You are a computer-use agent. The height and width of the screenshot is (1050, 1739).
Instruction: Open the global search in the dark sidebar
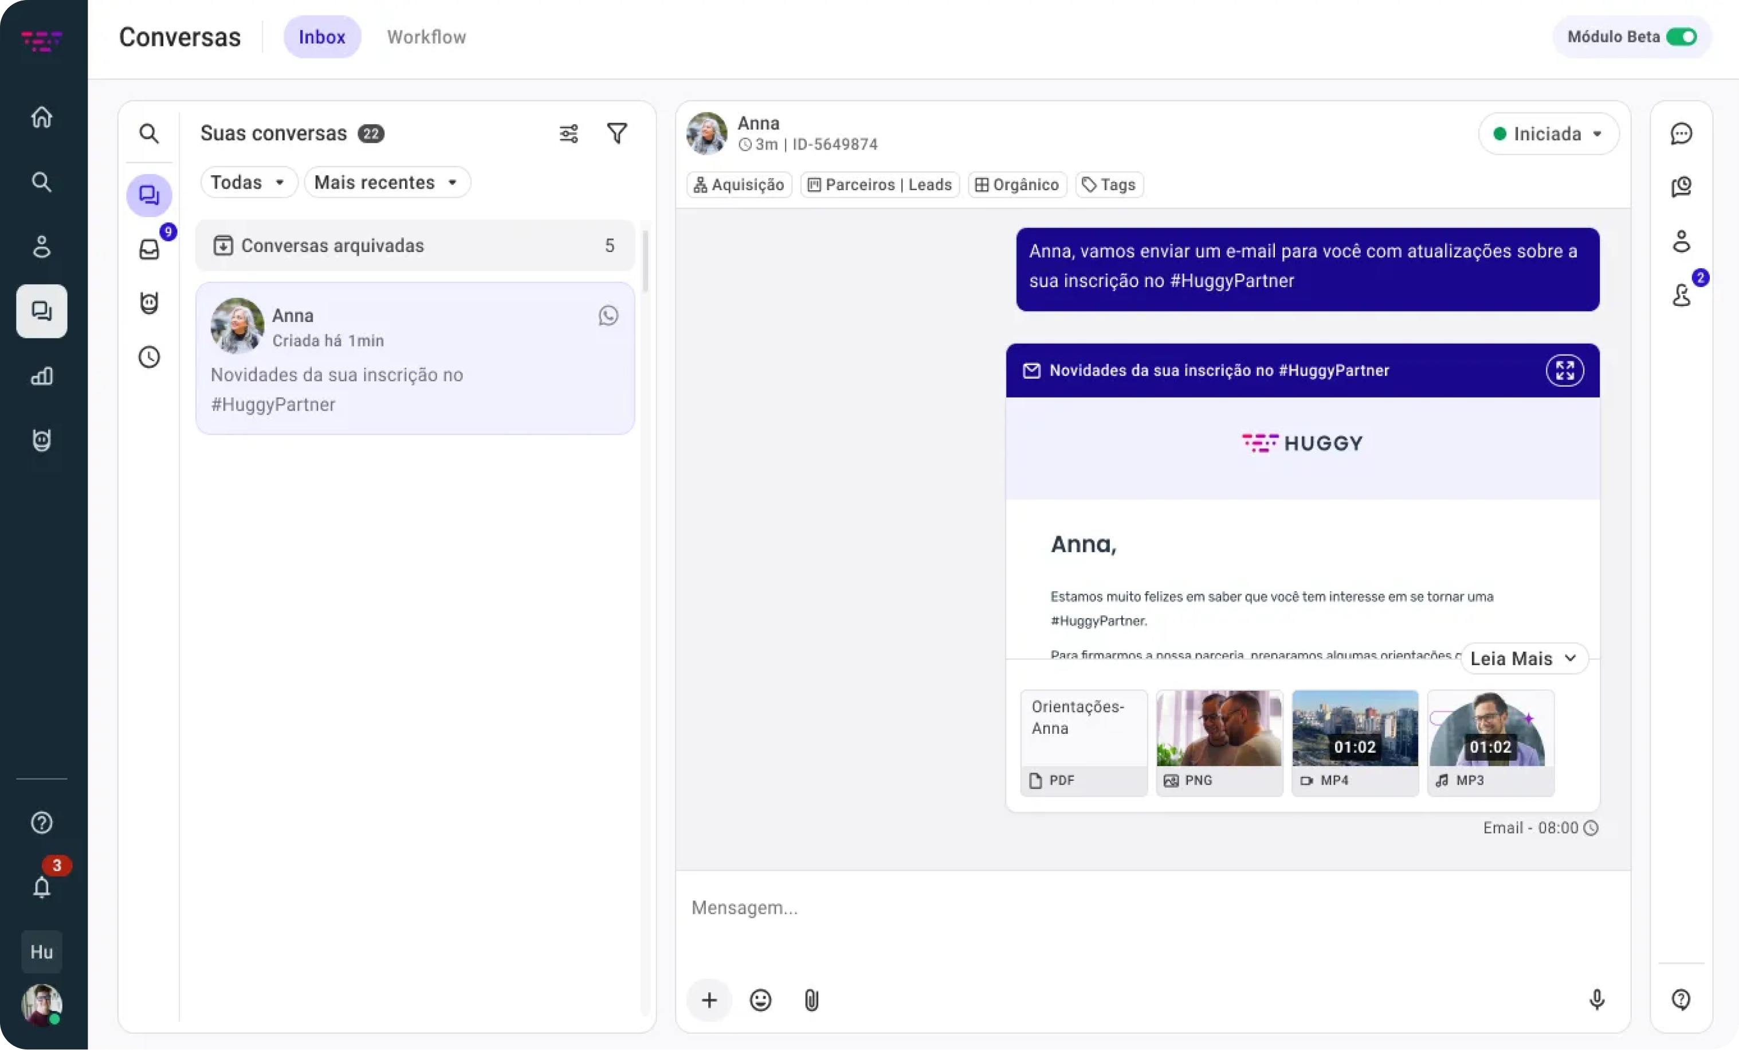42,182
